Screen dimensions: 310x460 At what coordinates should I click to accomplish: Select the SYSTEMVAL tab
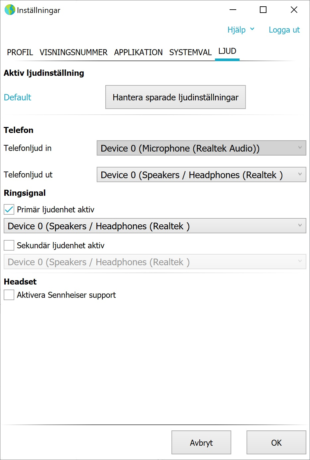(190, 52)
